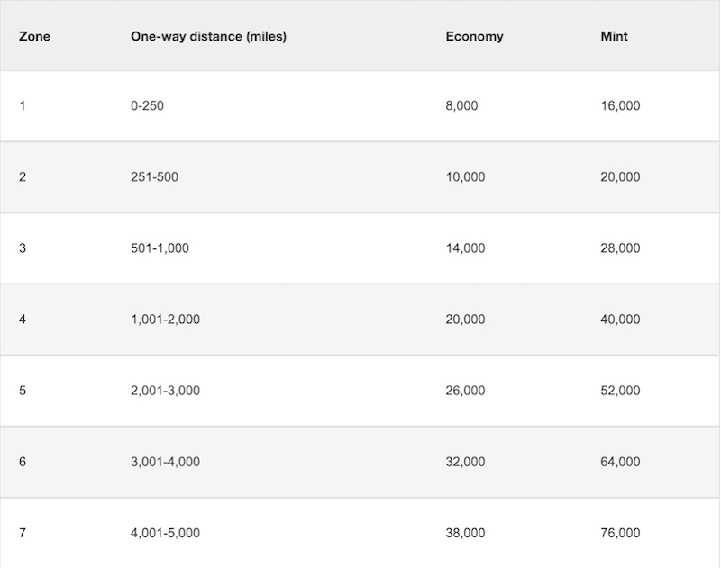The width and height of the screenshot is (721, 568).
Task: Select the 8,000 Economy value
Action: coord(461,105)
